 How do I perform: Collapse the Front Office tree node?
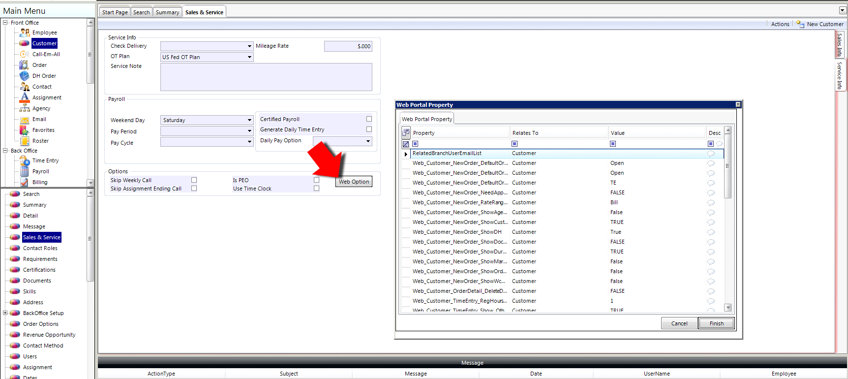coord(5,23)
